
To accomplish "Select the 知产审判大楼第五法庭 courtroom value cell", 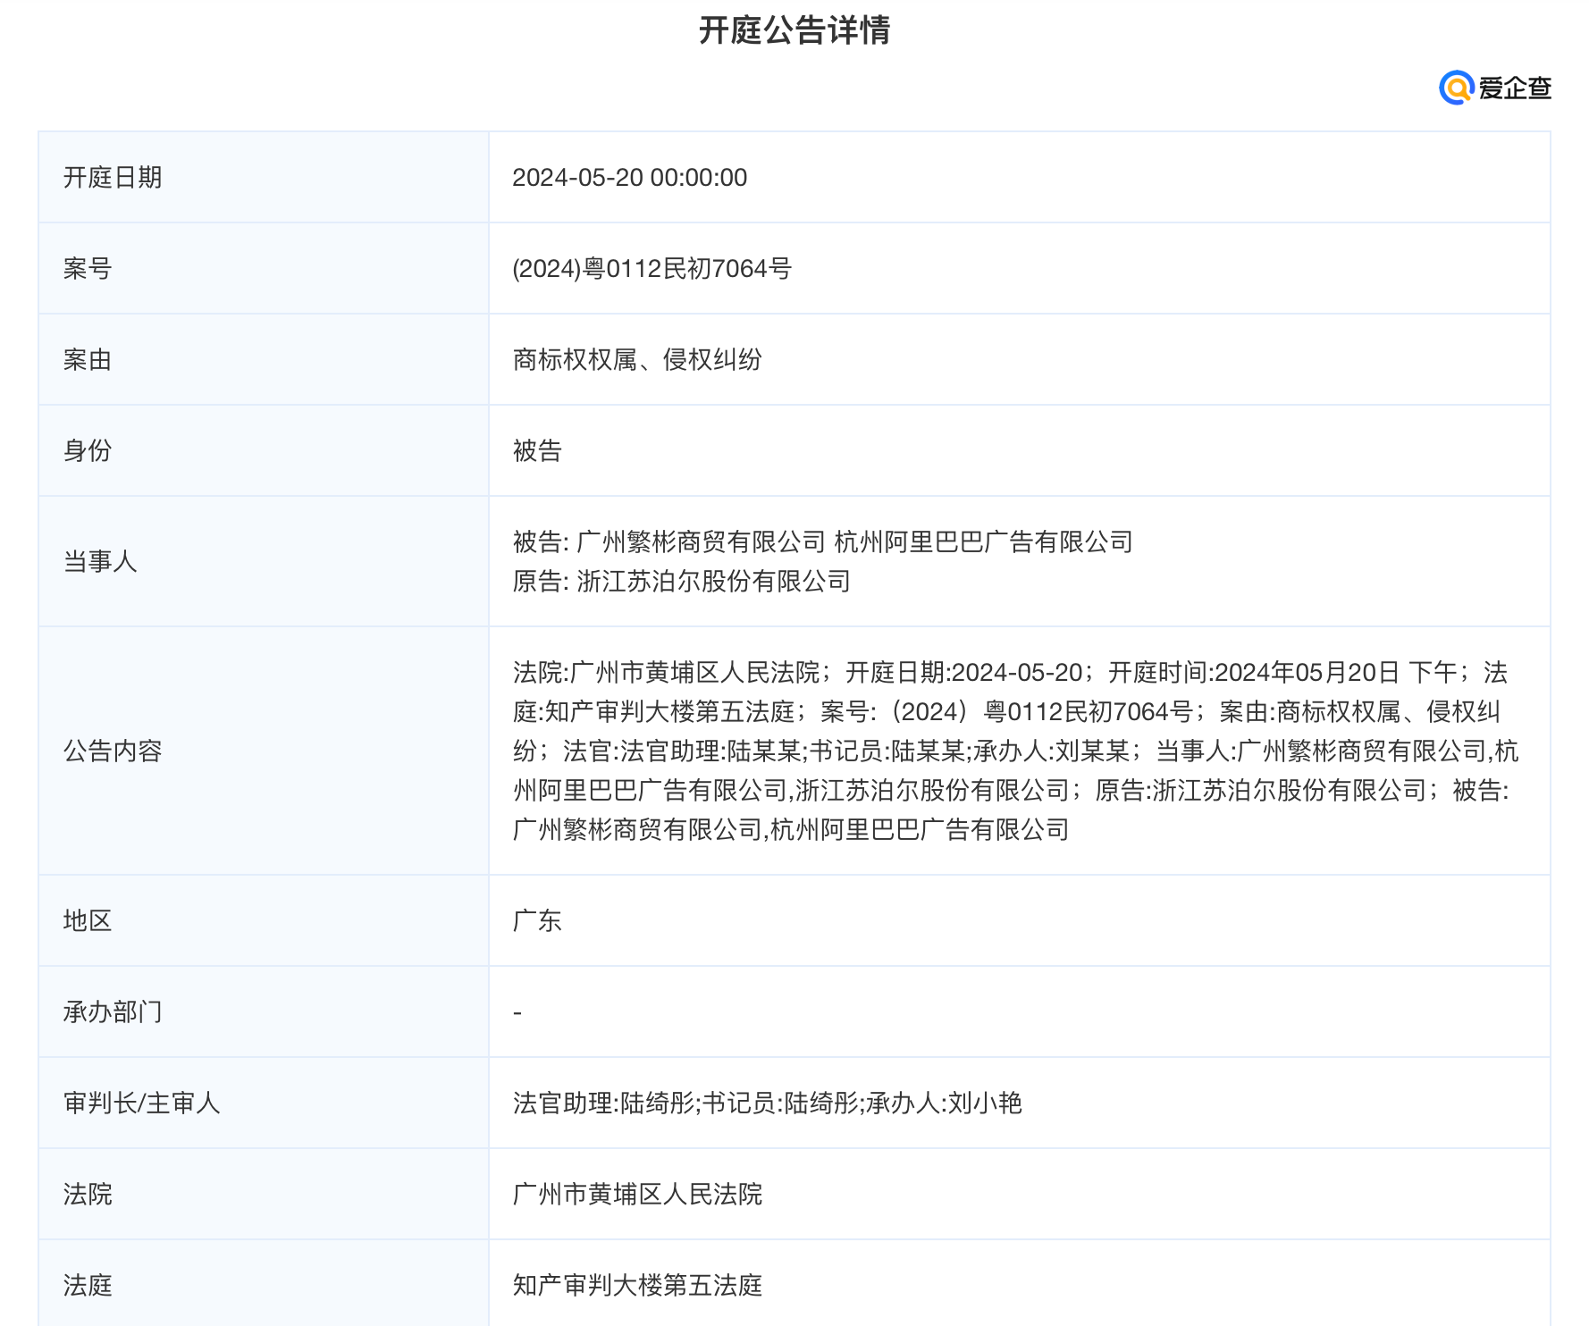I will tap(1020, 1283).
